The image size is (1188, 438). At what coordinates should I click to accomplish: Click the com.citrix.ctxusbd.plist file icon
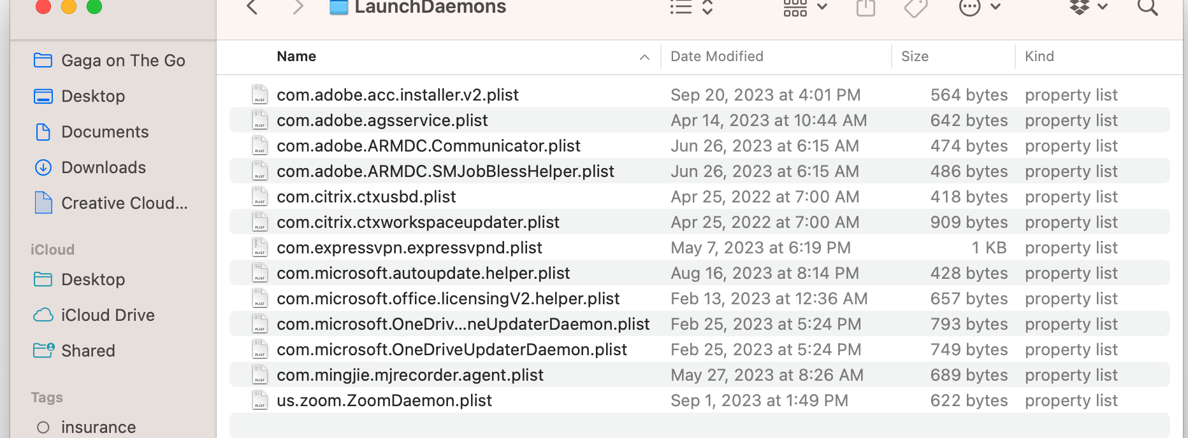[x=260, y=197]
